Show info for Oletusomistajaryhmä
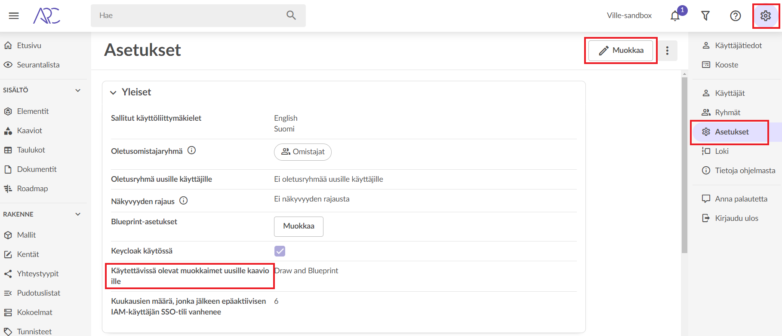 (192, 150)
